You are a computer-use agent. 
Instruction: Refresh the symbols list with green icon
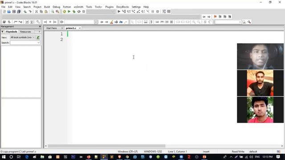click(38, 37)
